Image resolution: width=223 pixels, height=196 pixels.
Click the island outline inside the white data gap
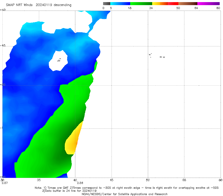[59, 60]
